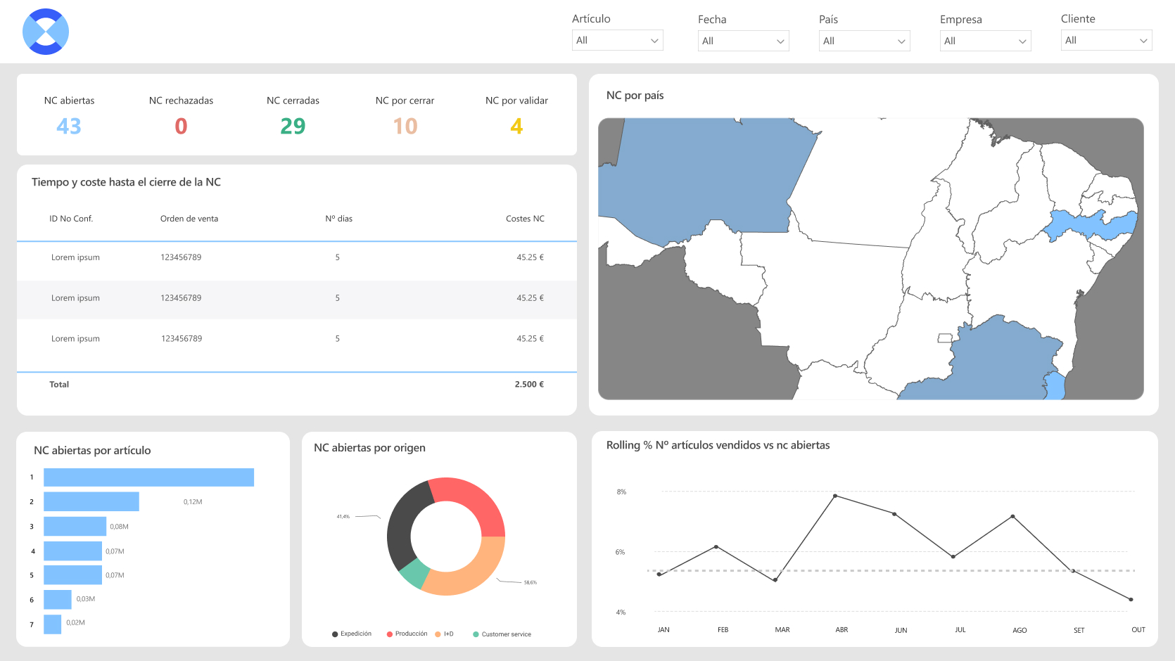
Task: Open the Cliente filter dropdown
Action: point(1107,40)
